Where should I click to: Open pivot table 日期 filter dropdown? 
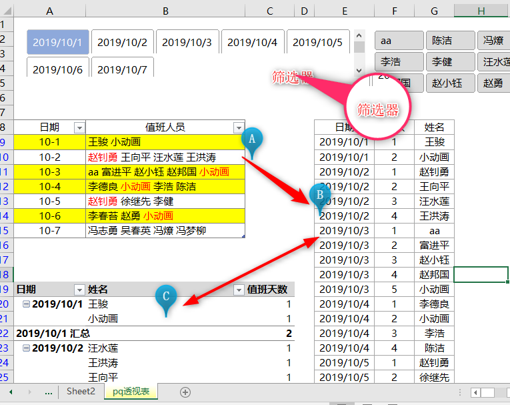coord(79,290)
